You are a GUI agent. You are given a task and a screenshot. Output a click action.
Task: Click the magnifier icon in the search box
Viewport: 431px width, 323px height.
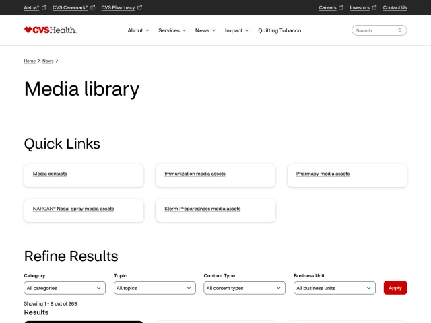pyautogui.click(x=400, y=30)
